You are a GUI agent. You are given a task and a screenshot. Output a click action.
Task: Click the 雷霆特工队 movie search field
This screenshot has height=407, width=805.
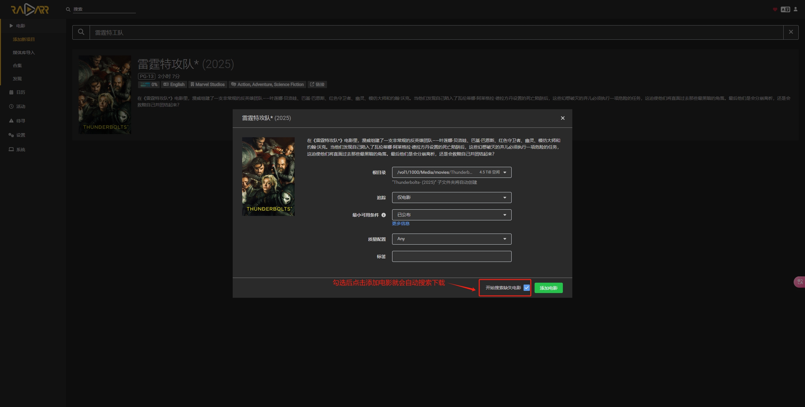point(436,32)
